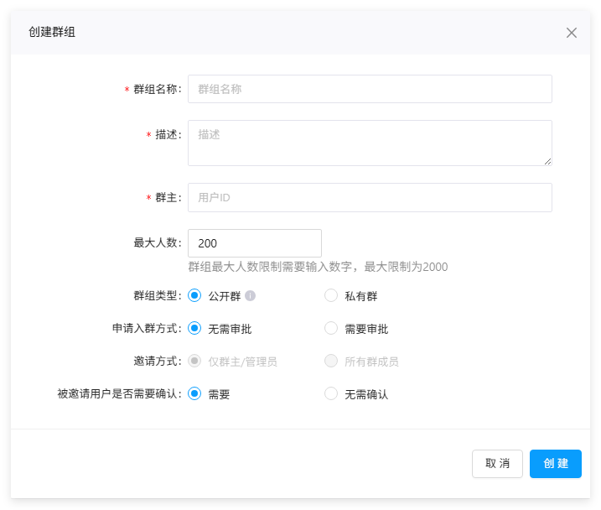Click the 群组名称 field label

[x=155, y=89]
